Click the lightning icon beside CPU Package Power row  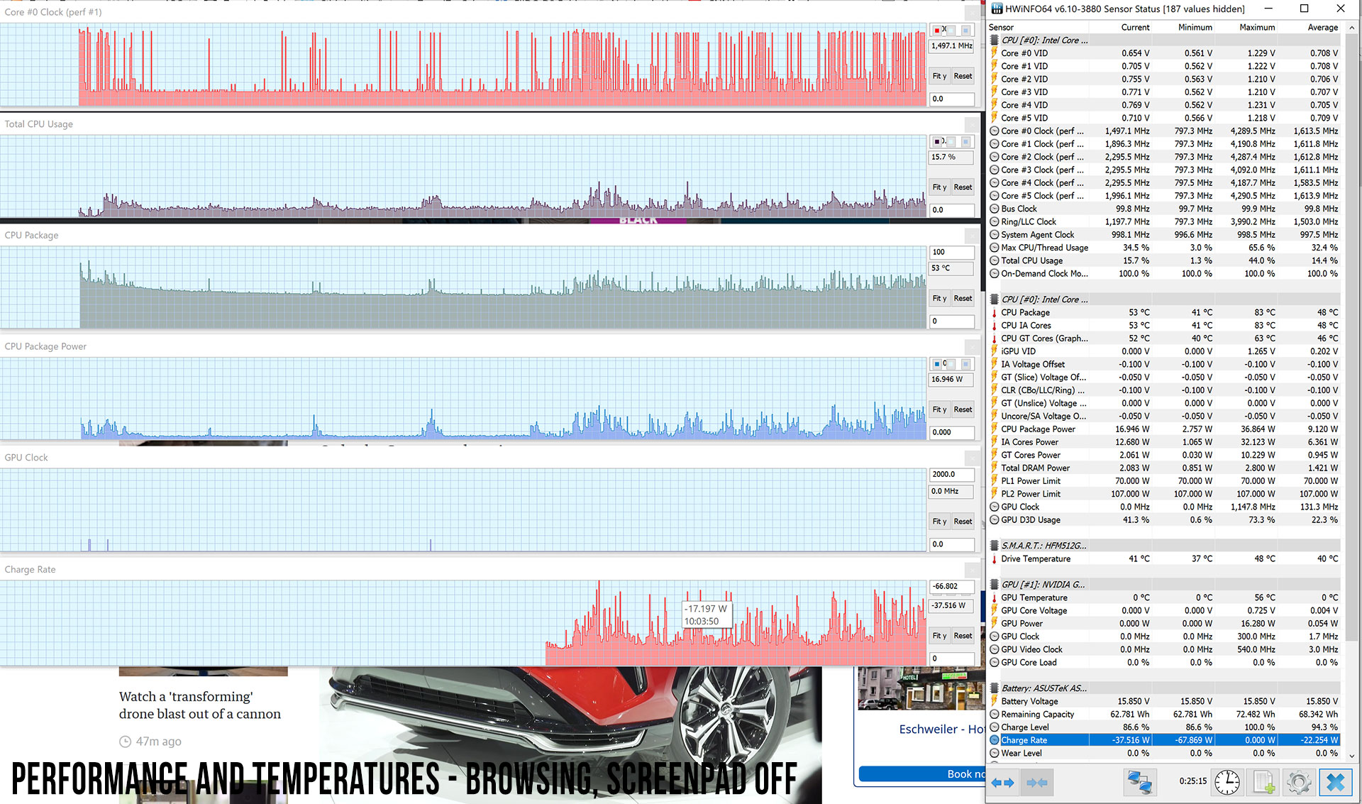[995, 429]
